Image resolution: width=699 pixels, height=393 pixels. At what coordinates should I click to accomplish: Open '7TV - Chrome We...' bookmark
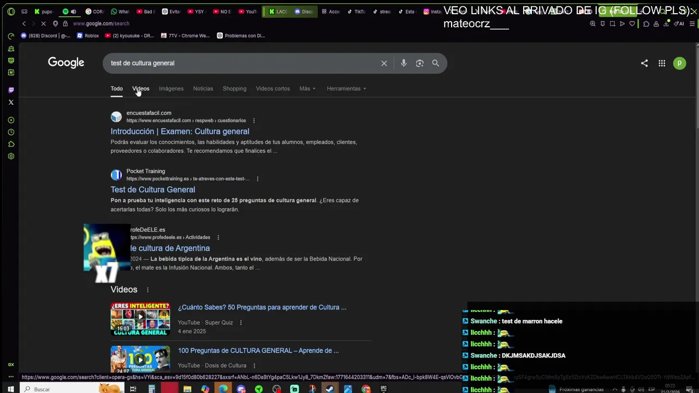186,35
